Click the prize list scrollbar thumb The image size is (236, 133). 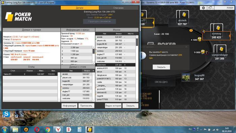pyautogui.click(x=94, y=51)
